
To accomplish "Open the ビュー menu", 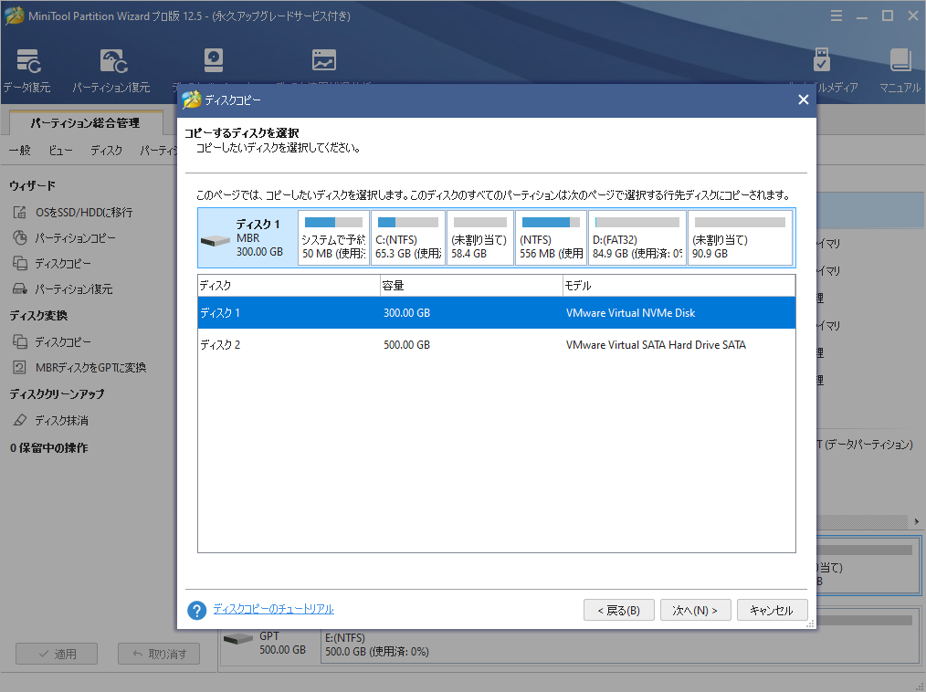I will point(60,151).
